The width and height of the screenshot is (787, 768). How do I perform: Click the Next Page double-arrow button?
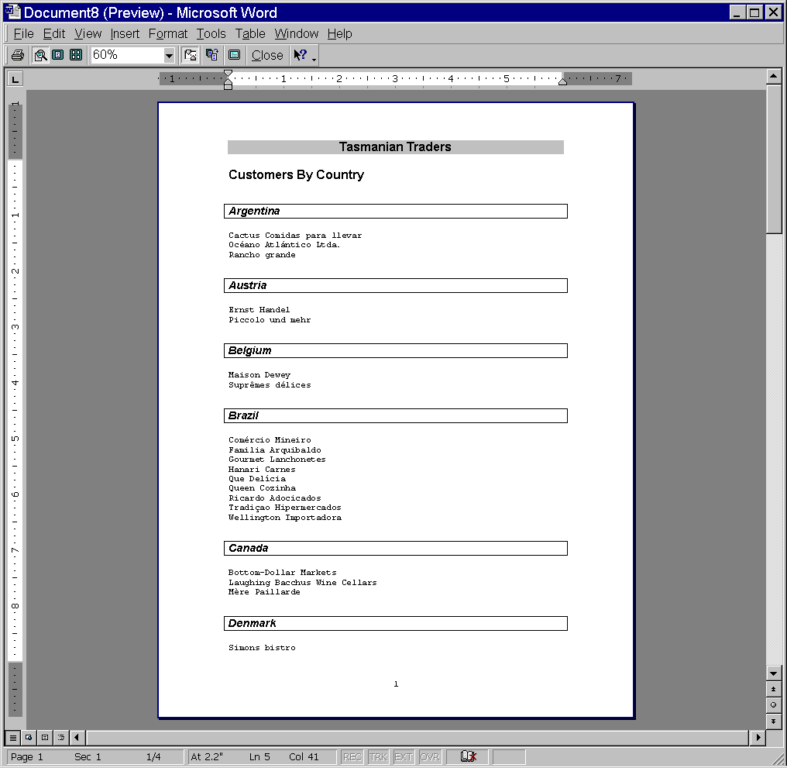[774, 721]
